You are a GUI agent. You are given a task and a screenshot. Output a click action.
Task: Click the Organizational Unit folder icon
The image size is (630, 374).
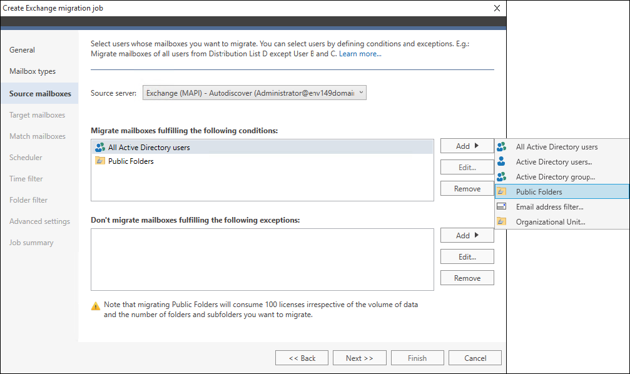(x=501, y=221)
